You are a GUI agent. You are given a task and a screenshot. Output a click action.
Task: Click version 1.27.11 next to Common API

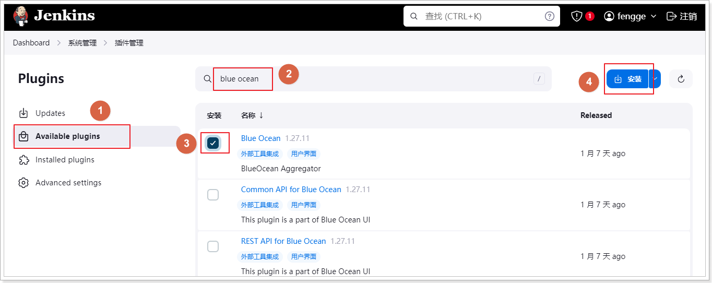[358, 190]
